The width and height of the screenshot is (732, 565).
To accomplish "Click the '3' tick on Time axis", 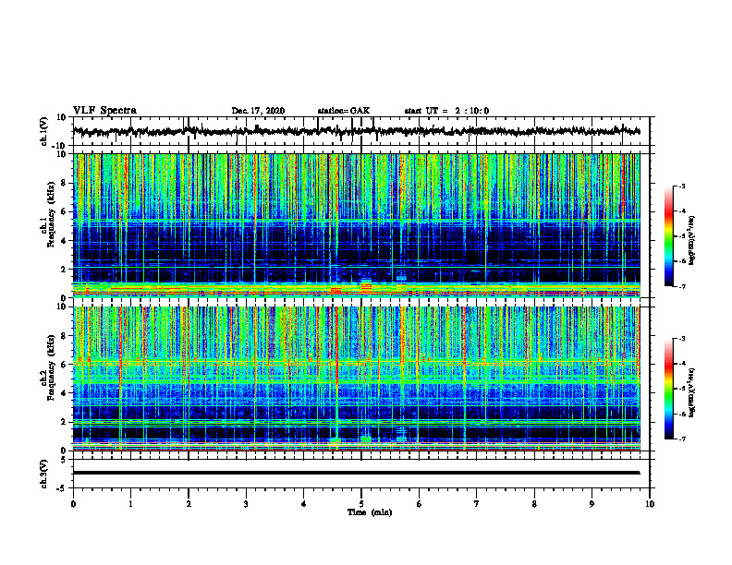I will coord(246,504).
